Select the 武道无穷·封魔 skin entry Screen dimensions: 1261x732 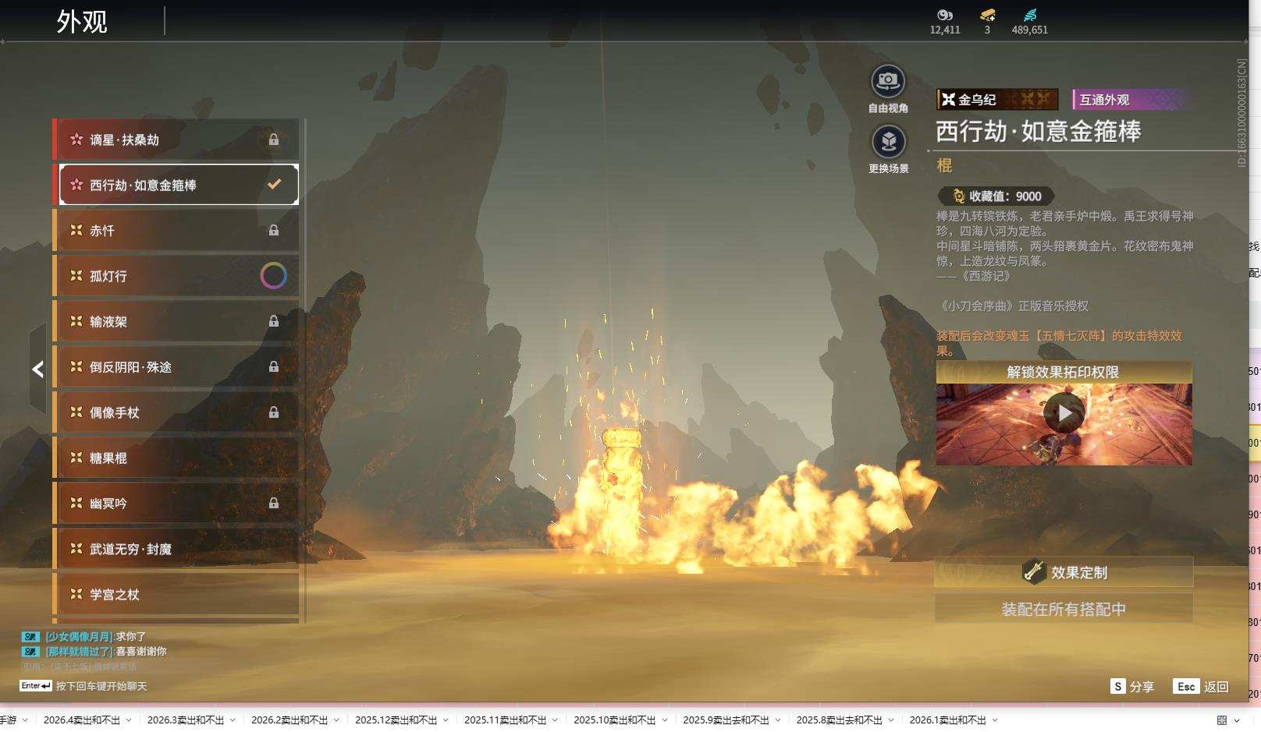click(x=176, y=550)
